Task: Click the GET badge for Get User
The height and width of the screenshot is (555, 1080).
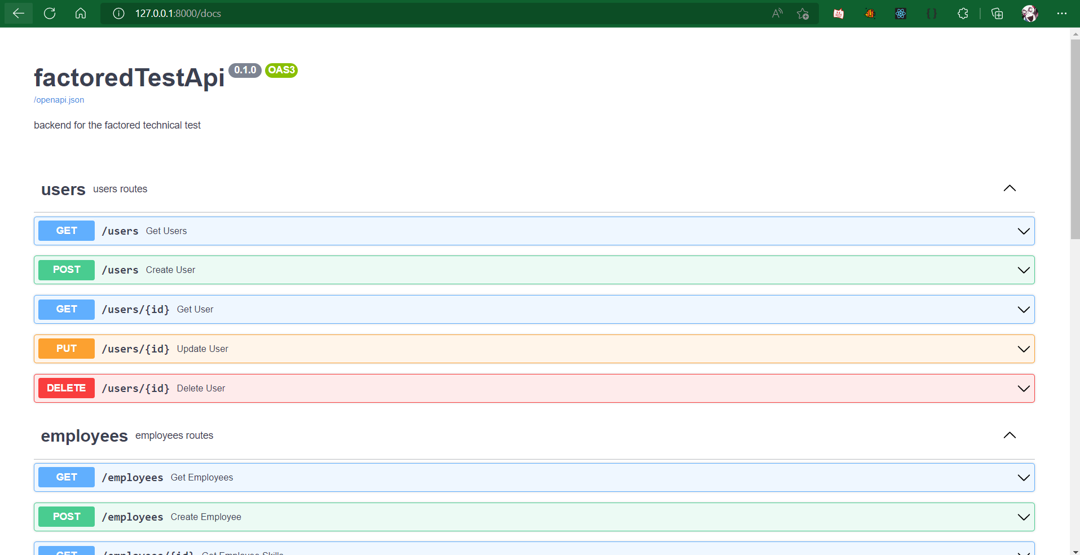Action: click(x=67, y=309)
